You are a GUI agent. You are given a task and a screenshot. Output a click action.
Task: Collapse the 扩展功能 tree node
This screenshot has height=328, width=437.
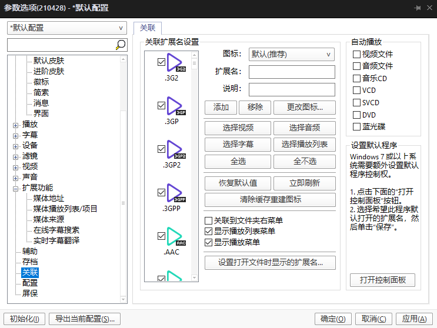click(x=16, y=188)
